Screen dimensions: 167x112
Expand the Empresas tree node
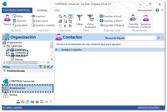click(9, 49)
